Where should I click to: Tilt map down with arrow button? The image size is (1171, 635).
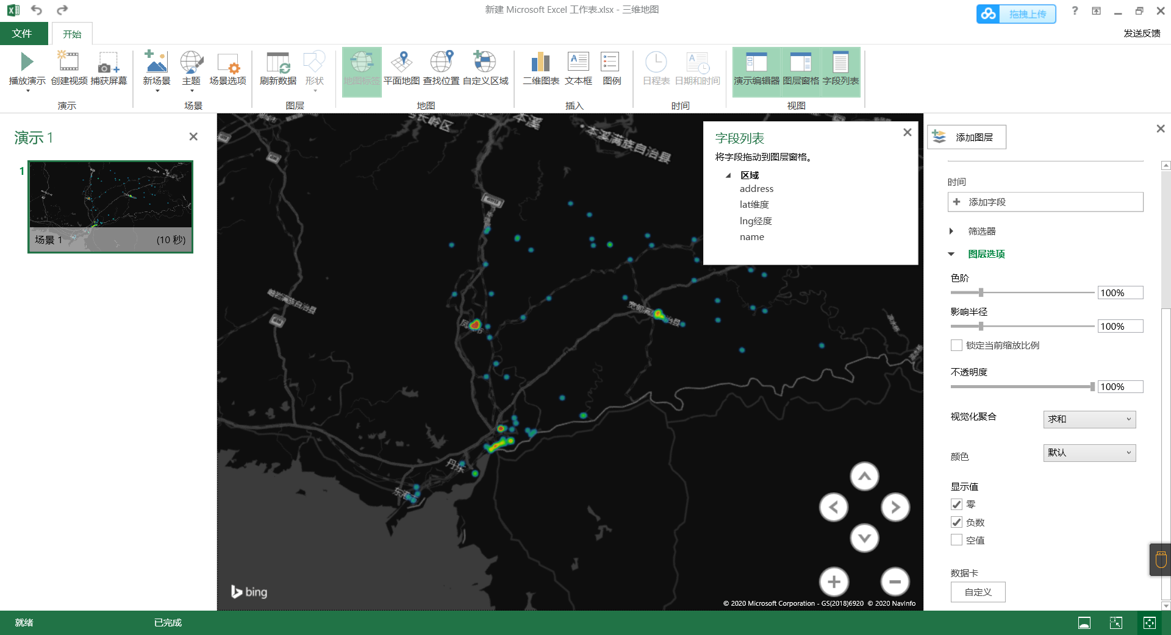864,538
